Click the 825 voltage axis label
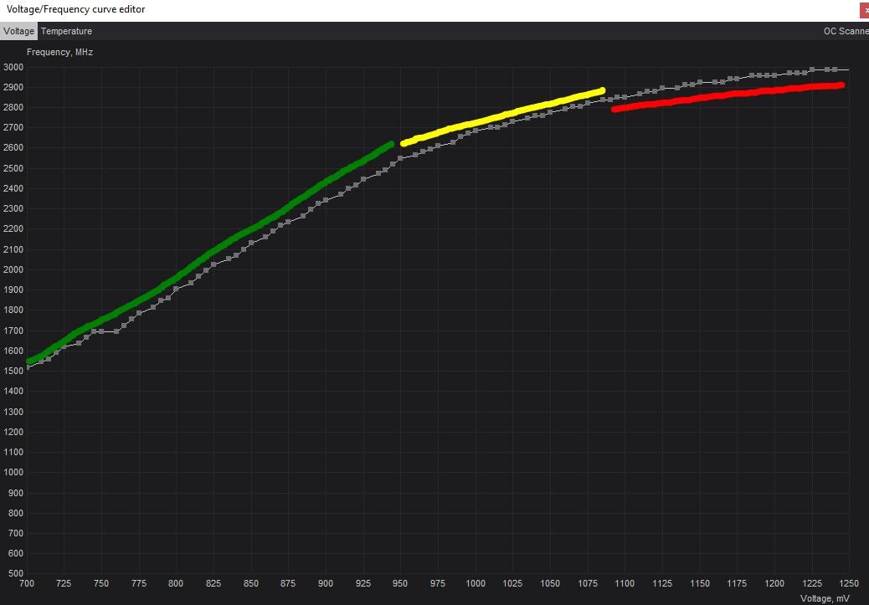869x605 pixels. (213, 583)
